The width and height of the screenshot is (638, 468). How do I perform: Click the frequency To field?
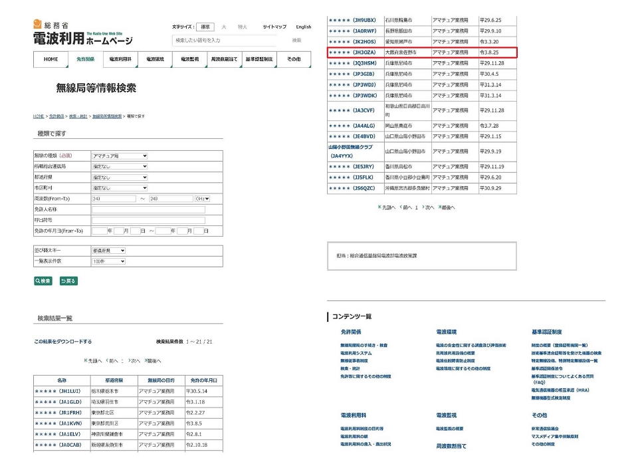(171, 199)
